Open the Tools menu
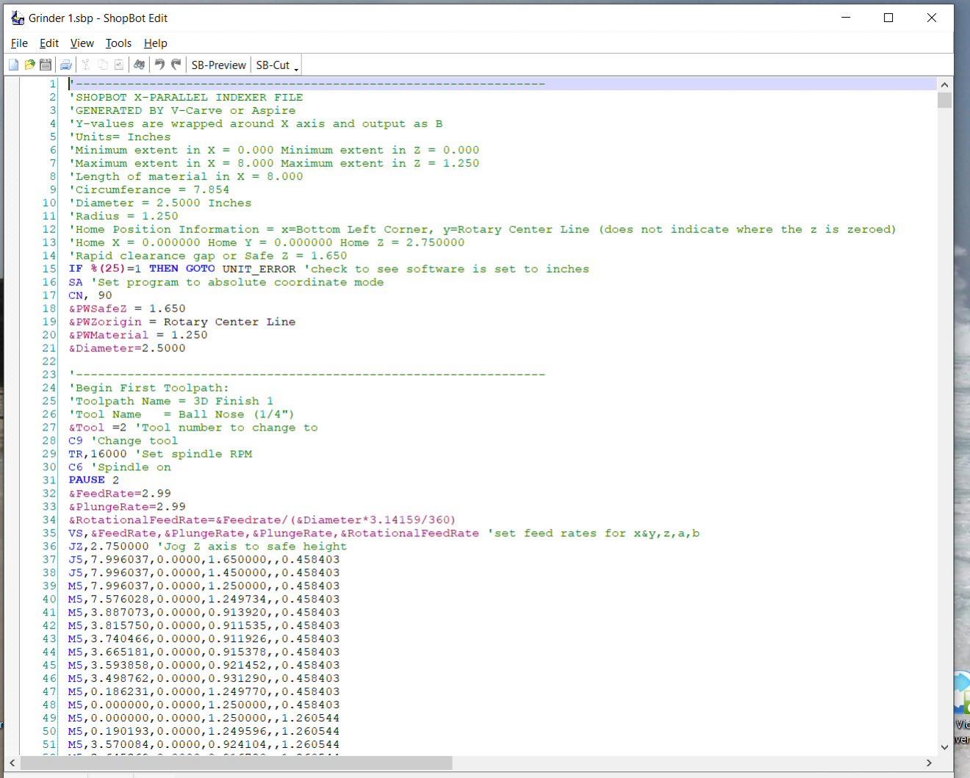 coord(118,43)
